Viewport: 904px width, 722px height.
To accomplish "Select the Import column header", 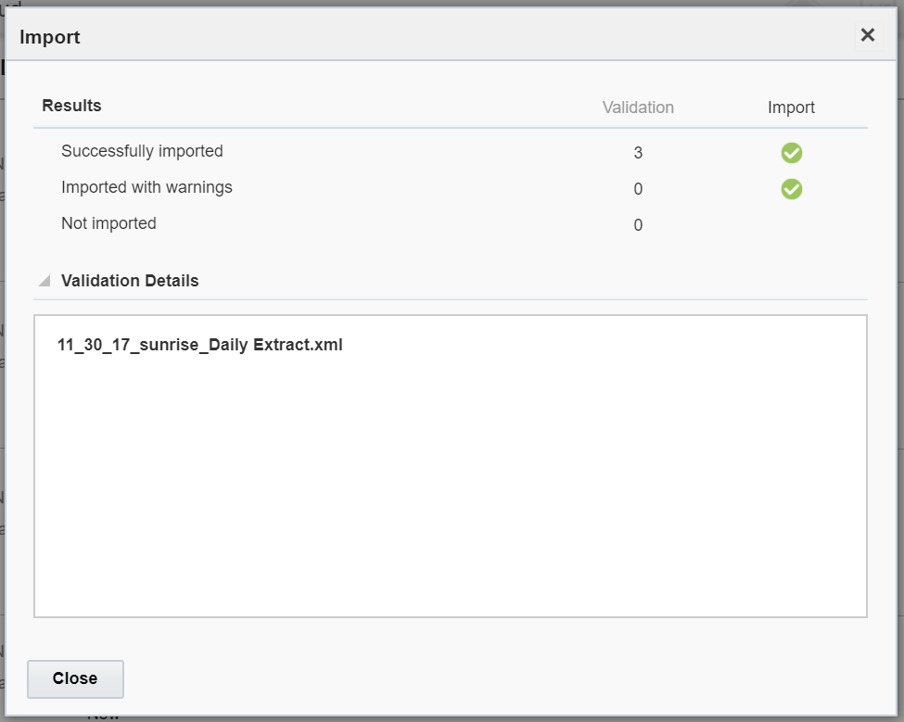I will pyautogui.click(x=791, y=108).
